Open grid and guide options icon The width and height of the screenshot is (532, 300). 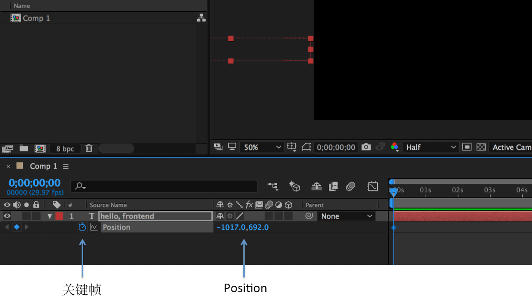[x=292, y=147]
